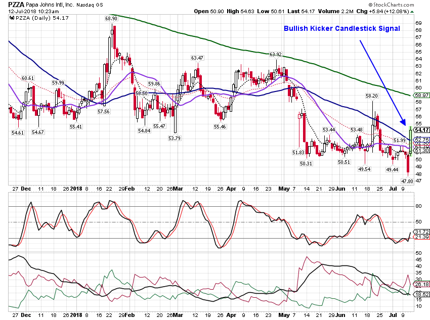Click the green up-triangle after the Chg value
This screenshot has width=430, height=320.
pos(412,12)
